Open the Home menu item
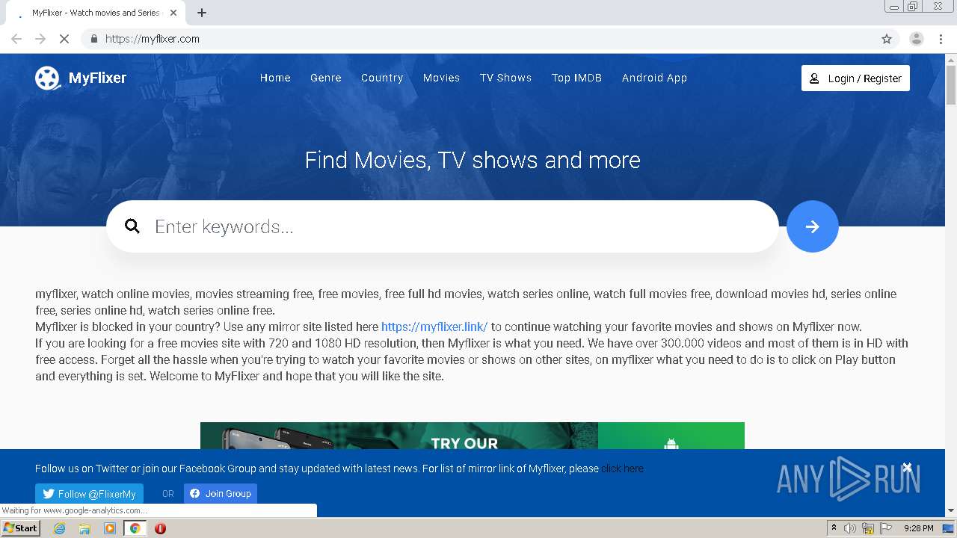Screen dimensions: 957x538 pyautogui.click(x=275, y=78)
